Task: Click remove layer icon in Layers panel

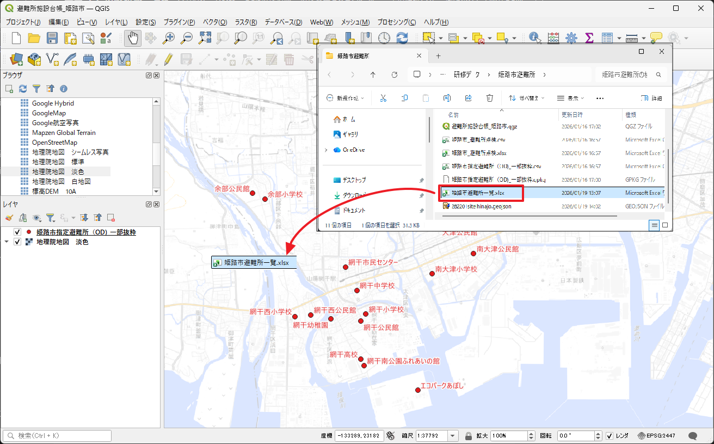Action: pyautogui.click(x=110, y=218)
